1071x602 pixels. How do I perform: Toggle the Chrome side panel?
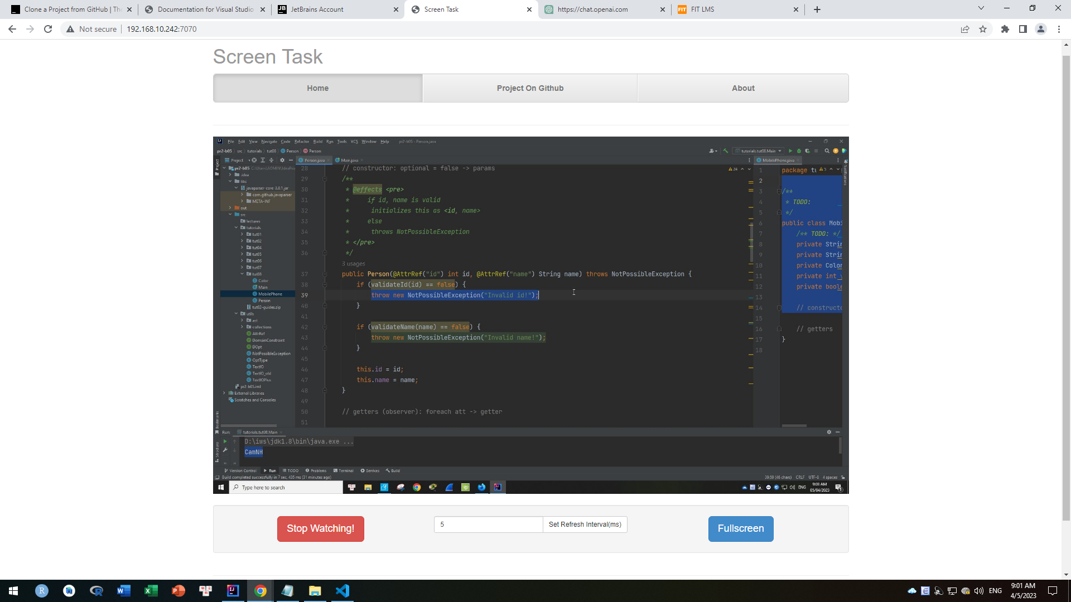pos(1023,29)
